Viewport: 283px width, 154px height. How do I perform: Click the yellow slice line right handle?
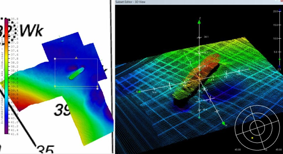[x=98, y=86]
